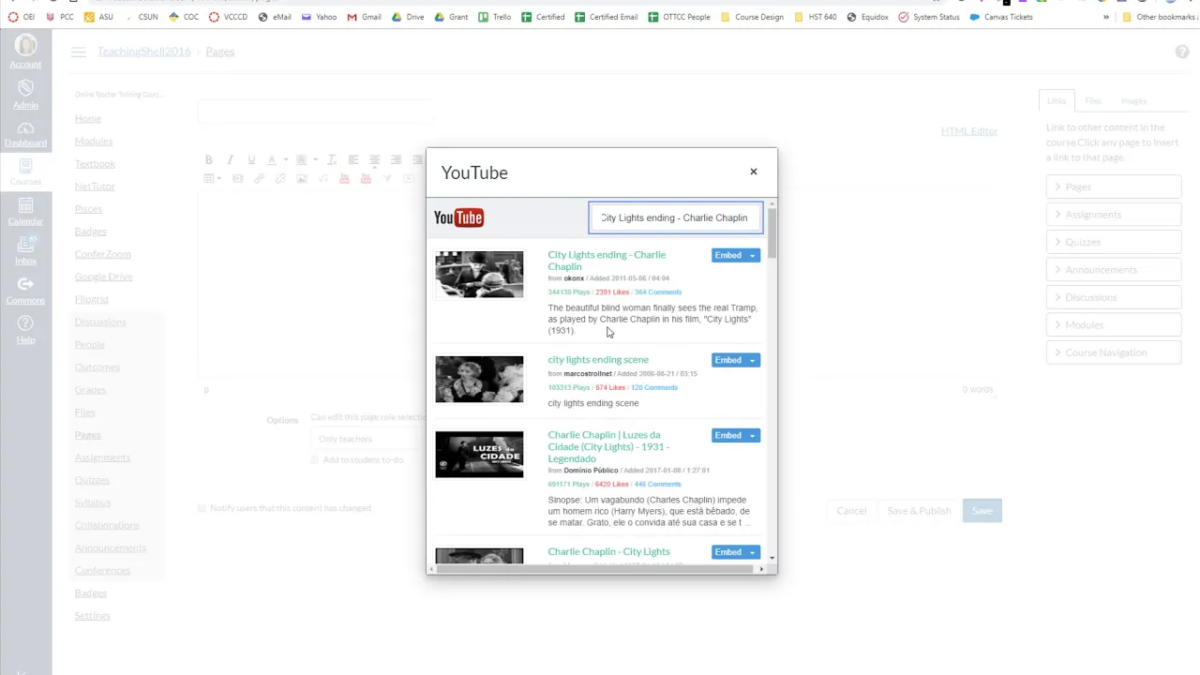Click the clear formatting icon
The width and height of the screenshot is (1200, 675).
[x=332, y=159]
